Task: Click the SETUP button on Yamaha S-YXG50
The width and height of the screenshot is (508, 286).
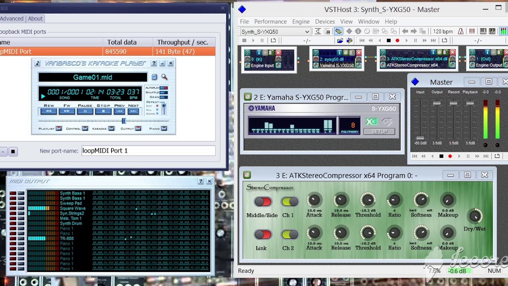Action: click(x=379, y=131)
